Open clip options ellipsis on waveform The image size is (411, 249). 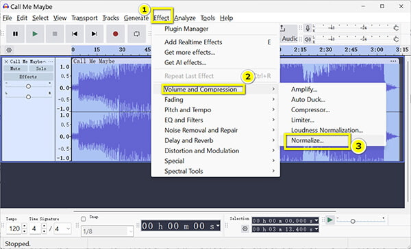pyautogui.click(x=393, y=62)
